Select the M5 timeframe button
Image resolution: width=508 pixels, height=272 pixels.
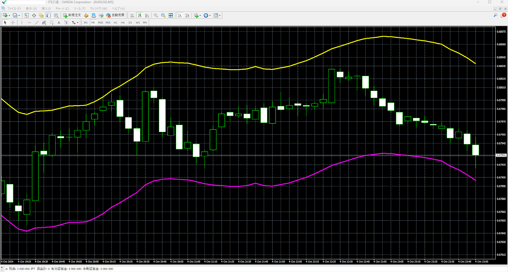(x=93, y=23)
